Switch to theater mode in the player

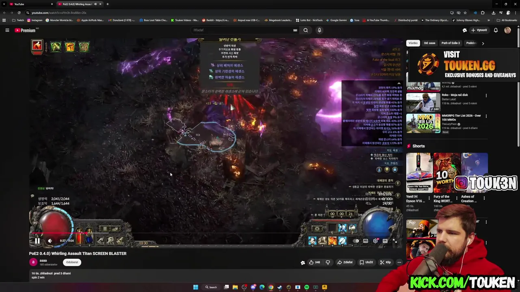coord(385,241)
